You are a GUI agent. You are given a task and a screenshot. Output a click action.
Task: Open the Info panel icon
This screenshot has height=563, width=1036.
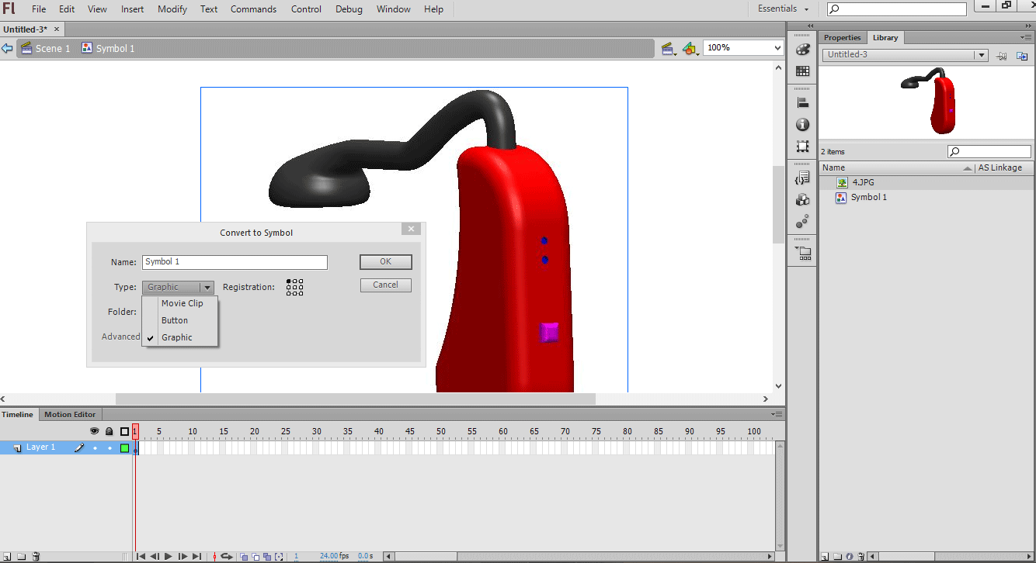point(803,124)
